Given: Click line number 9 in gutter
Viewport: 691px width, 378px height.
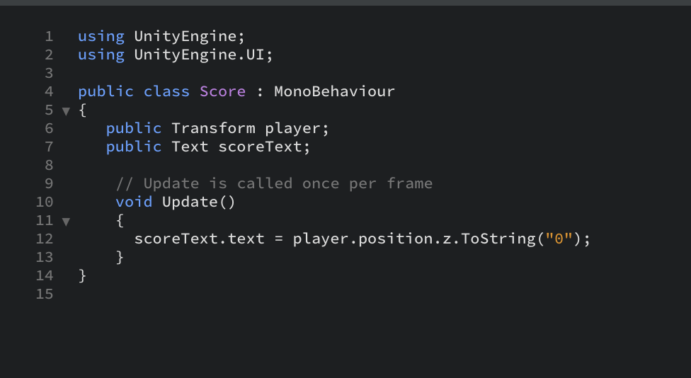Looking at the screenshot, I should tap(48, 183).
